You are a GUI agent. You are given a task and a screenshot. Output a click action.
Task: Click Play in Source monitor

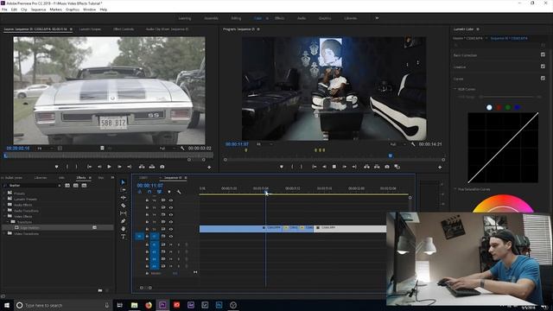pos(110,167)
